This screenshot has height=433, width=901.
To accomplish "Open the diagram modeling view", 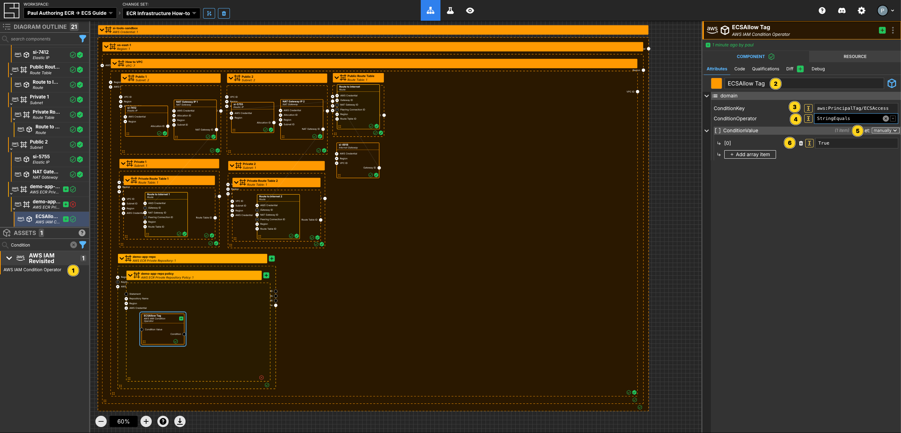I will [x=430, y=11].
